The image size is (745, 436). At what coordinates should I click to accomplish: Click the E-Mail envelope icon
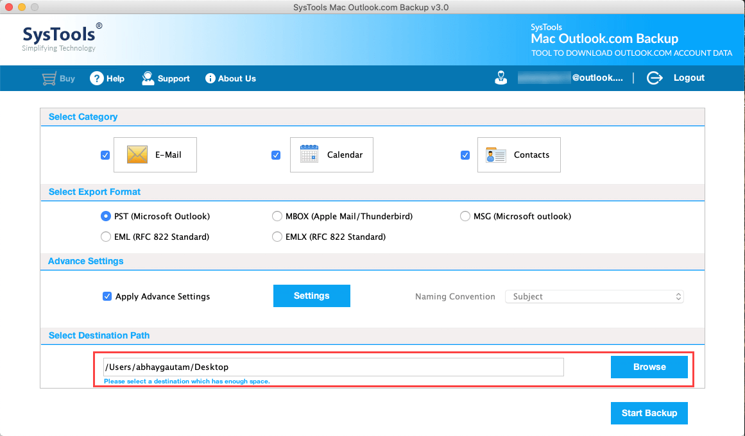[x=137, y=155]
